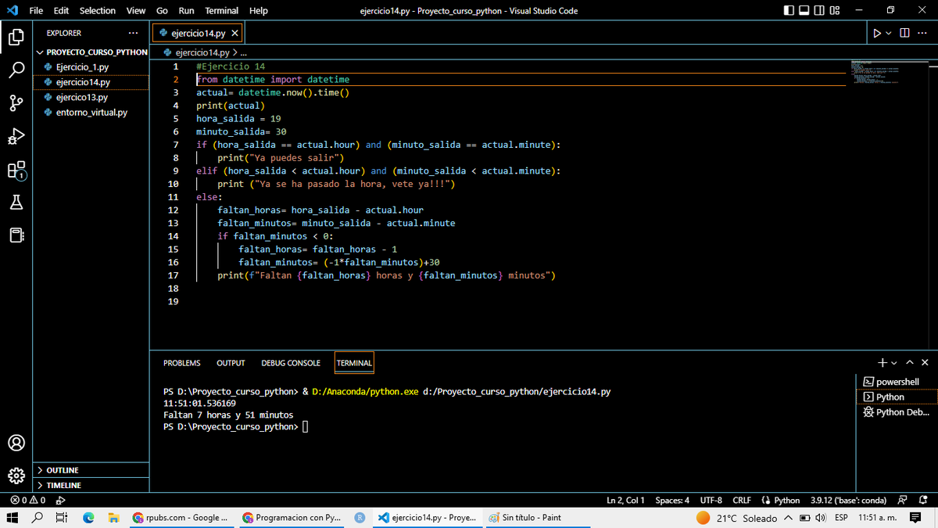Toggle the secondary sidebar visibility
Image resolution: width=938 pixels, height=528 pixels.
[x=818, y=9]
